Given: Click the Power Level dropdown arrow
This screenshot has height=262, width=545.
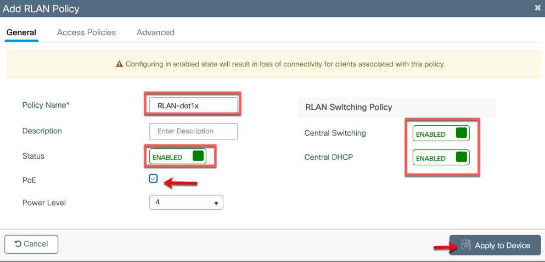Looking at the screenshot, I should [216, 203].
